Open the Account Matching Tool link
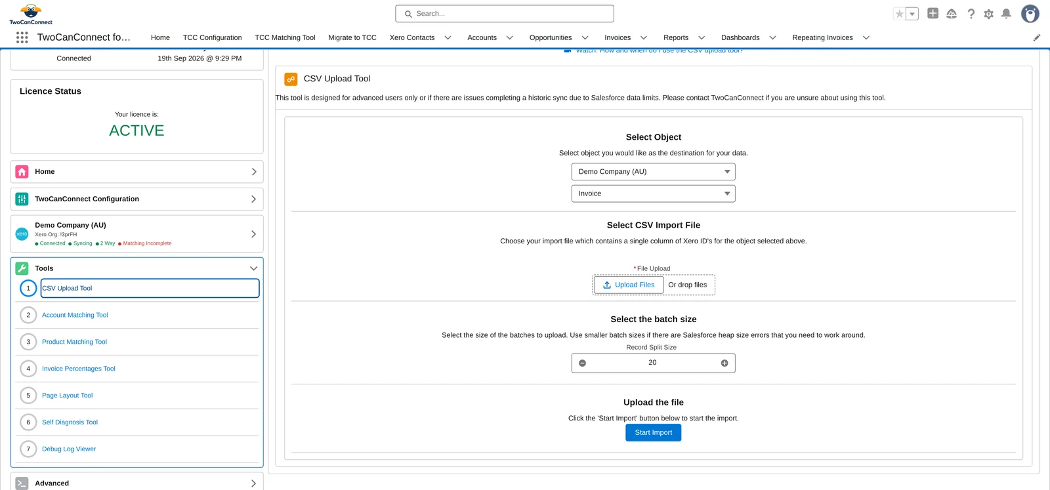 click(x=75, y=315)
